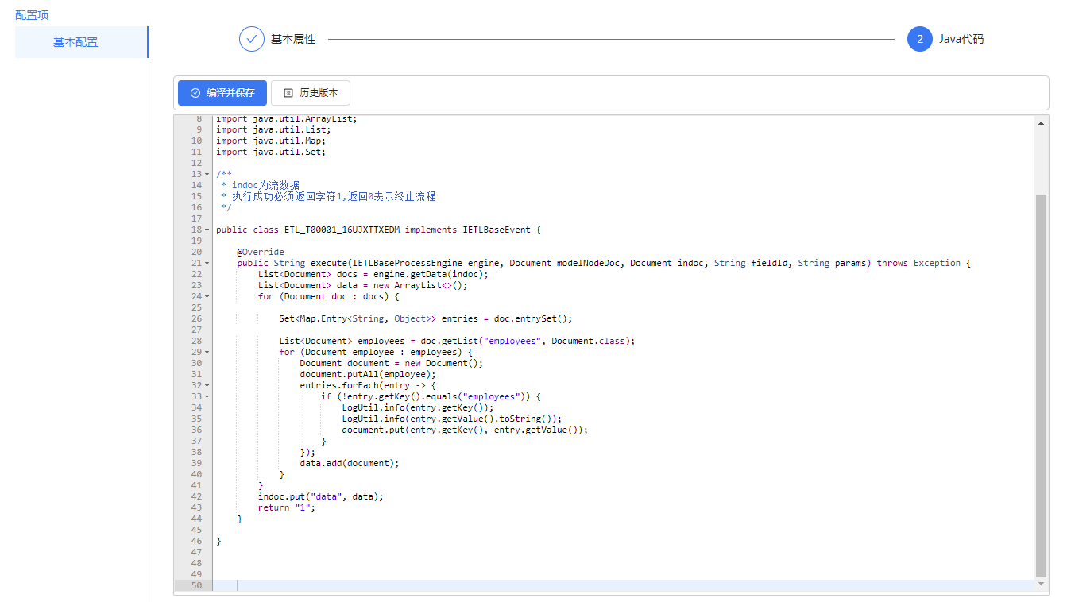Fold the execute method at line 21

pyautogui.click(x=207, y=263)
